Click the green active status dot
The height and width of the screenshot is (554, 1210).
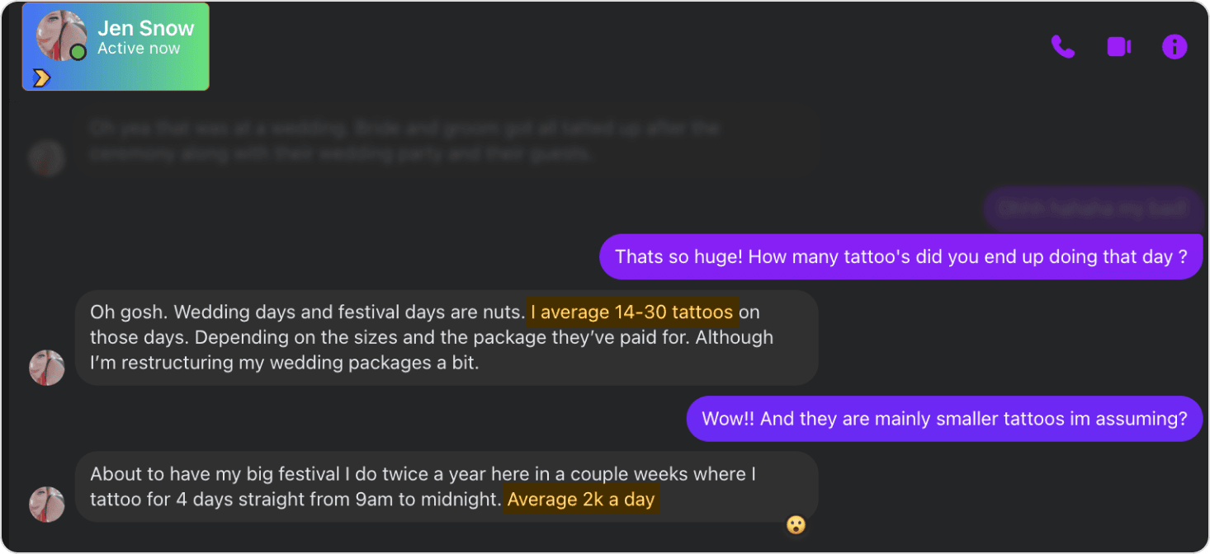point(78,53)
